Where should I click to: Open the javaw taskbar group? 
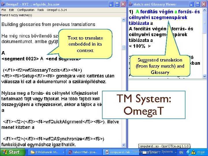coord(159,152)
